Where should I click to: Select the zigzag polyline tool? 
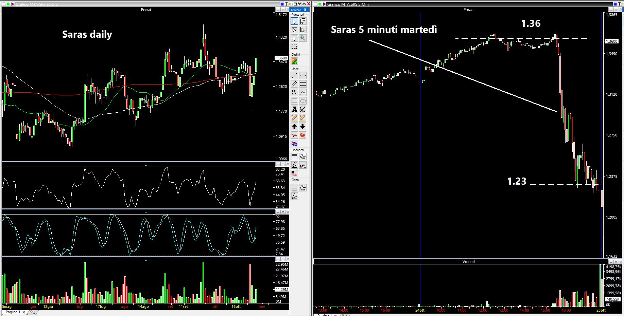[302, 92]
